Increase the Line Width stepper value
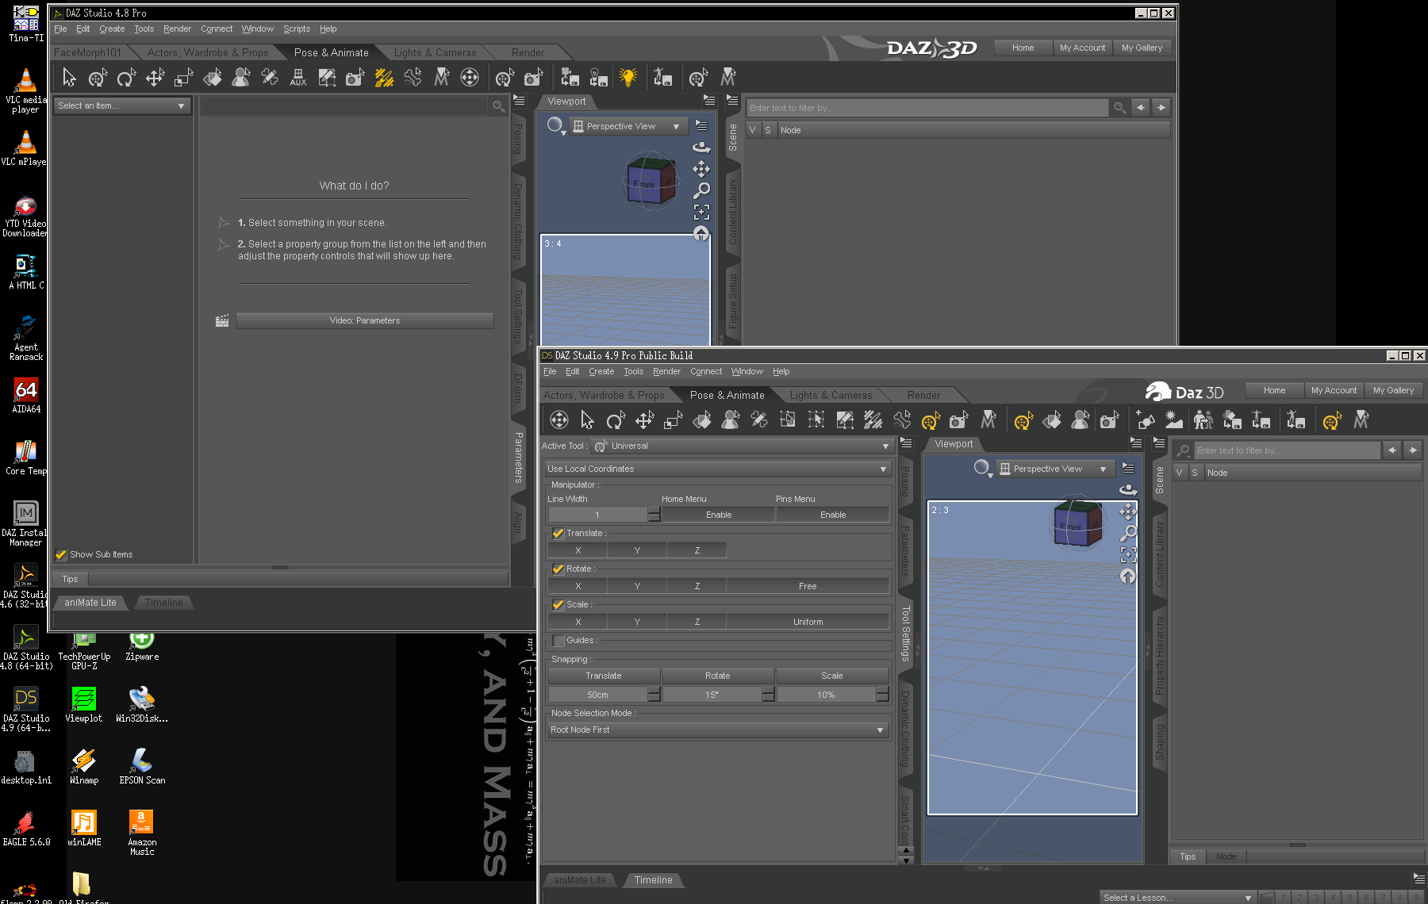 tap(654, 511)
